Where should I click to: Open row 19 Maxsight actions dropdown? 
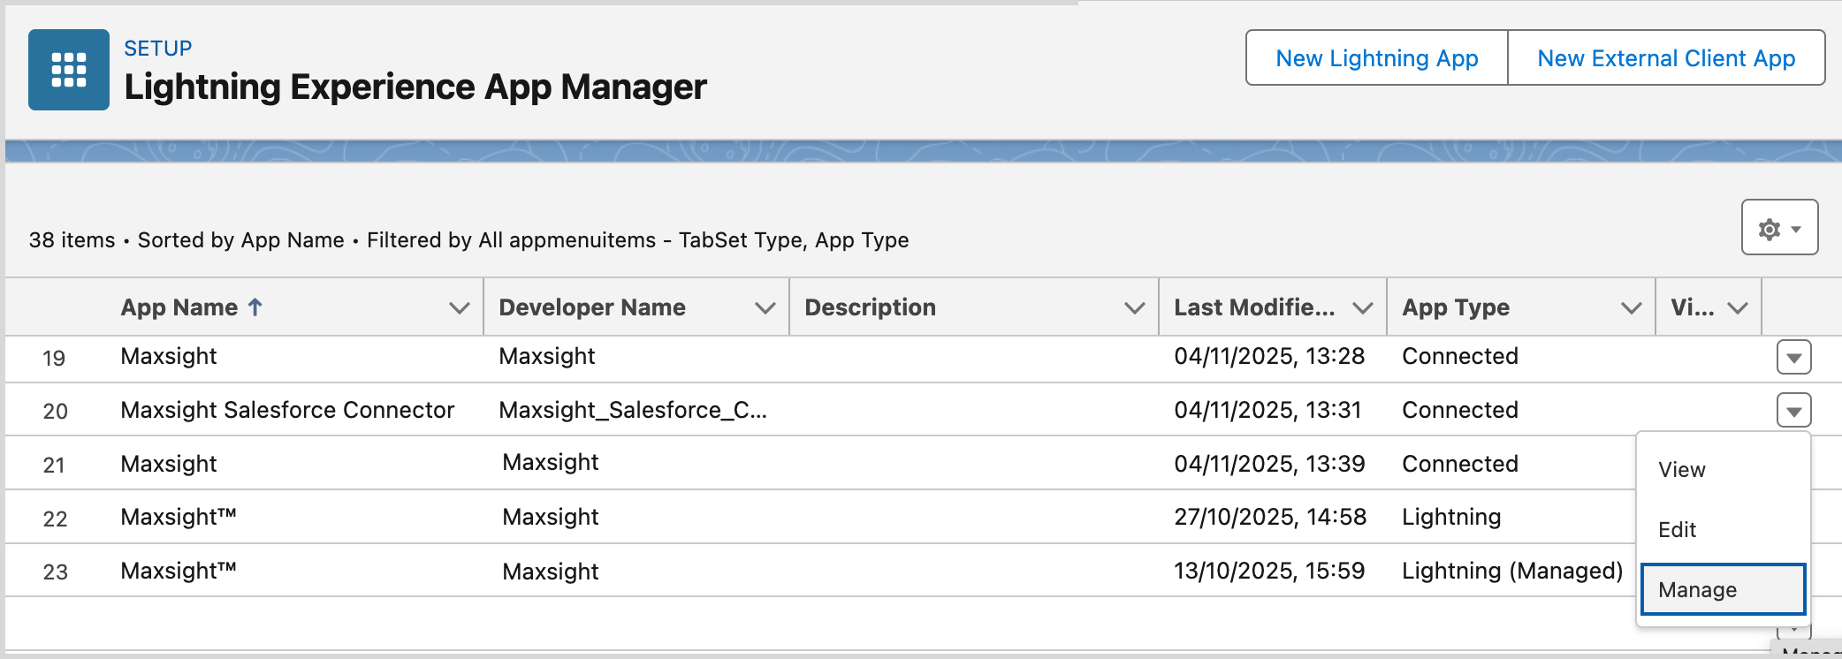point(1793,358)
